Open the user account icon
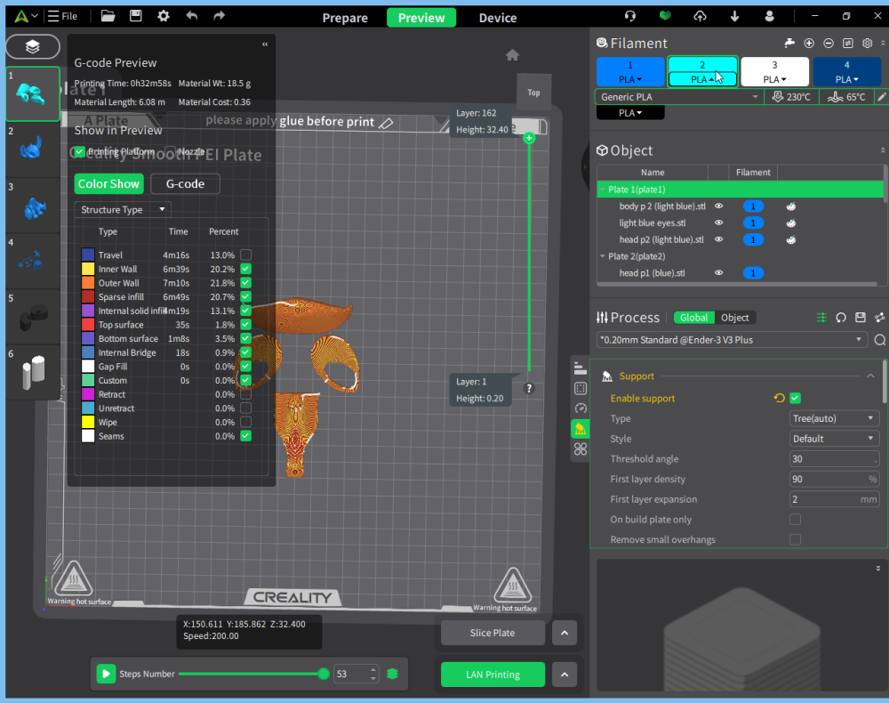 [769, 16]
